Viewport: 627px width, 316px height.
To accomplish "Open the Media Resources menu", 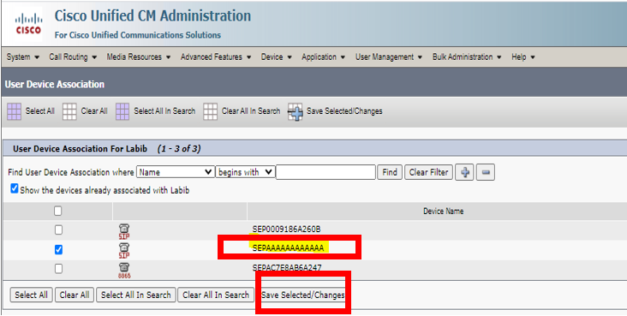I will pyautogui.click(x=139, y=57).
